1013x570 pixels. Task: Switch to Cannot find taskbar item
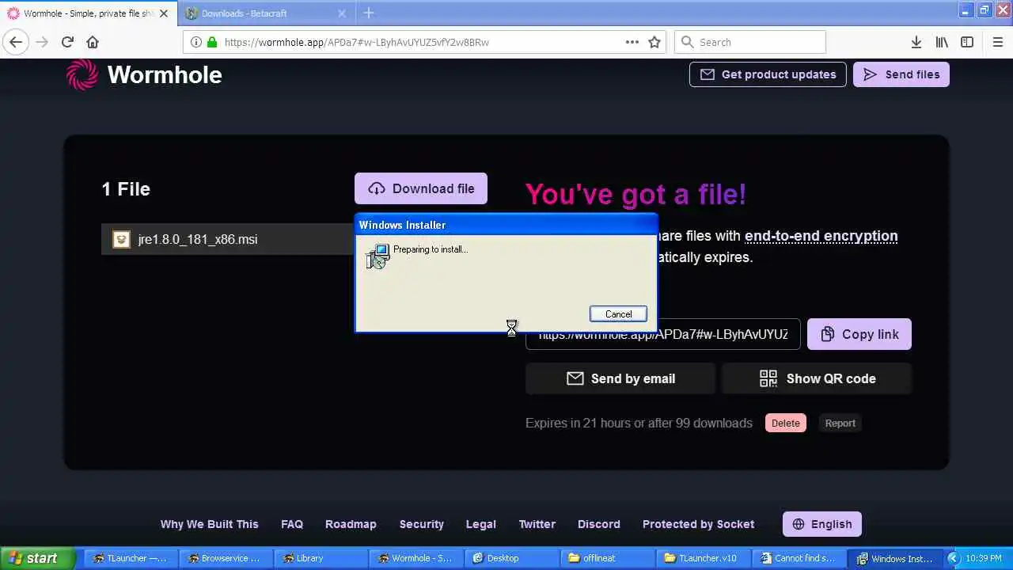pos(798,558)
